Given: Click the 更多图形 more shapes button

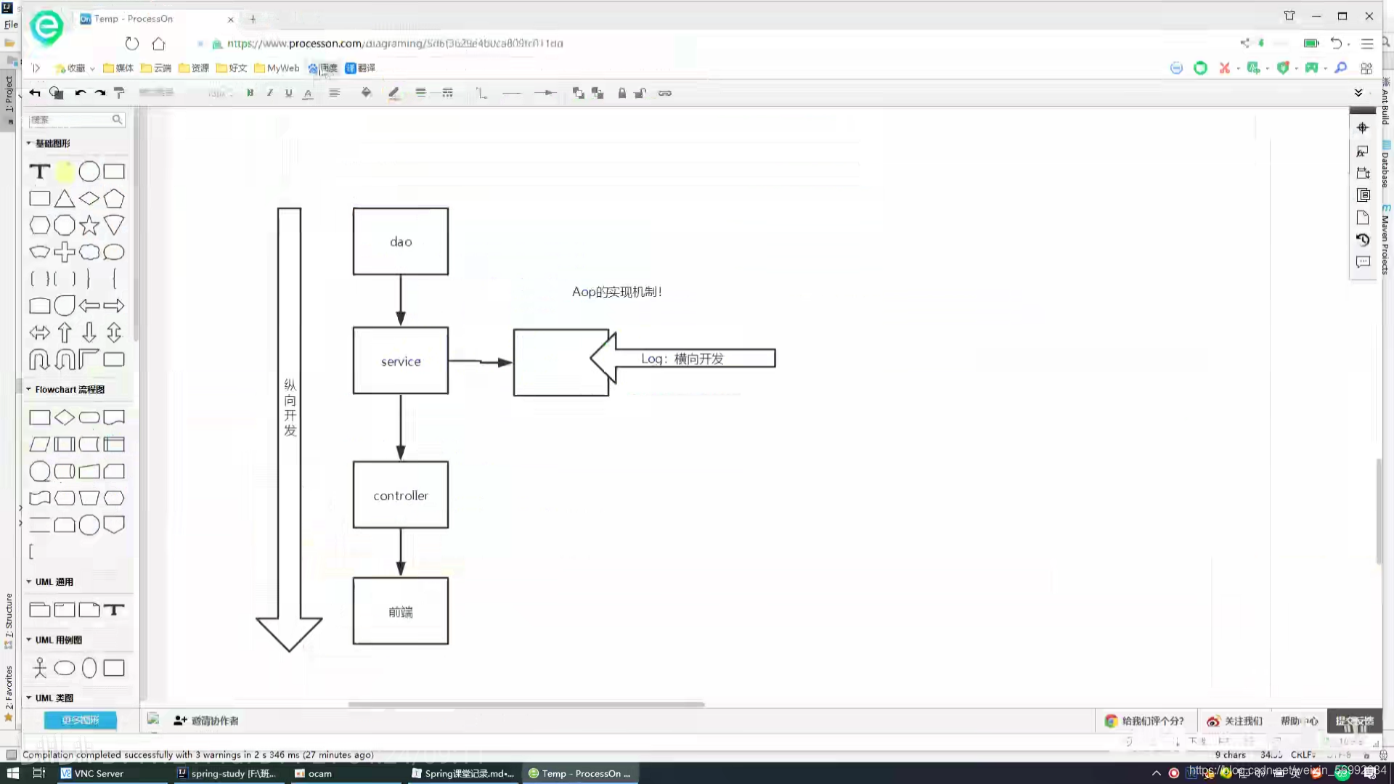Looking at the screenshot, I should coord(81,720).
